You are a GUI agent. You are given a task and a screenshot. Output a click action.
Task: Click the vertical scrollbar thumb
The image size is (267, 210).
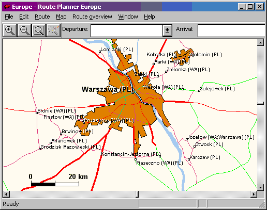260,103
